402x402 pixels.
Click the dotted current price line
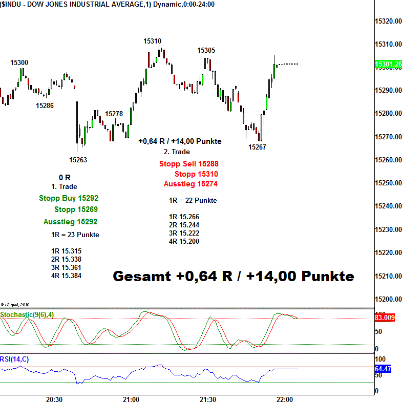pos(288,64)
